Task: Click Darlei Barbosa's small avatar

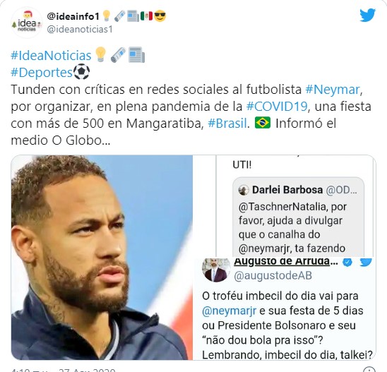Action: [244, 190]
